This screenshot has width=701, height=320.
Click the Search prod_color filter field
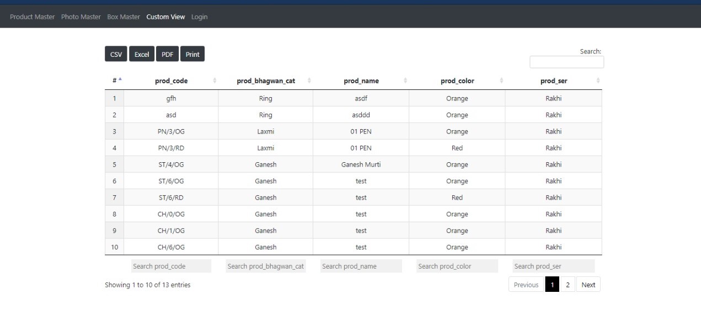pos(457,266)
